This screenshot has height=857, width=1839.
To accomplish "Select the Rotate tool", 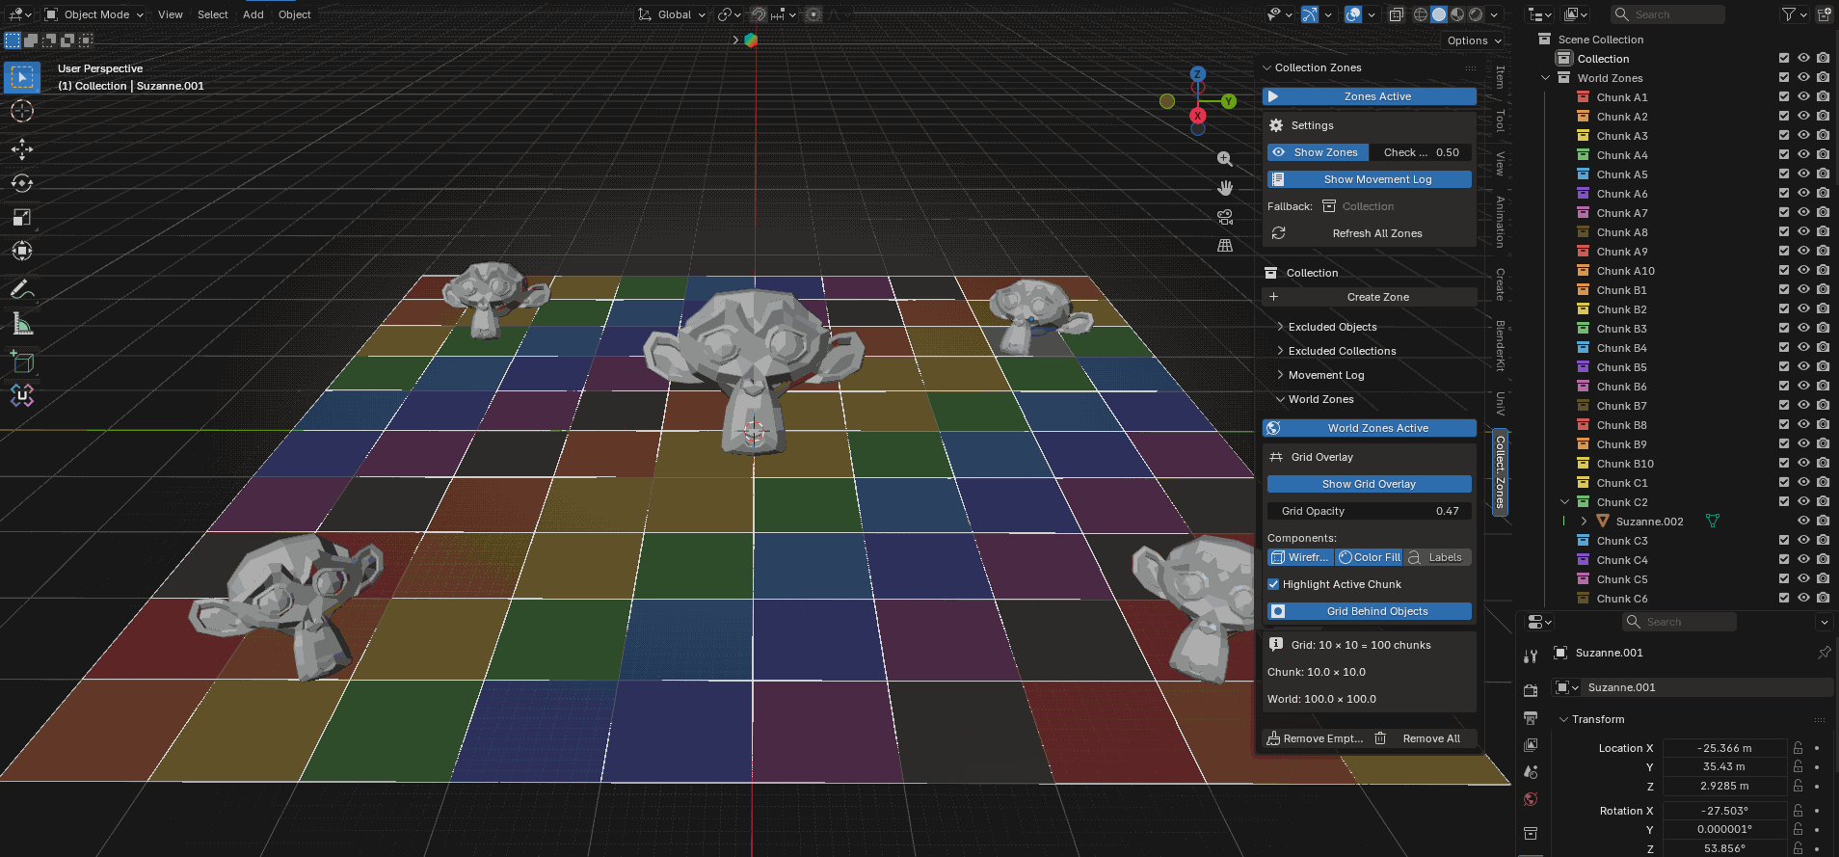I will 22,183.
